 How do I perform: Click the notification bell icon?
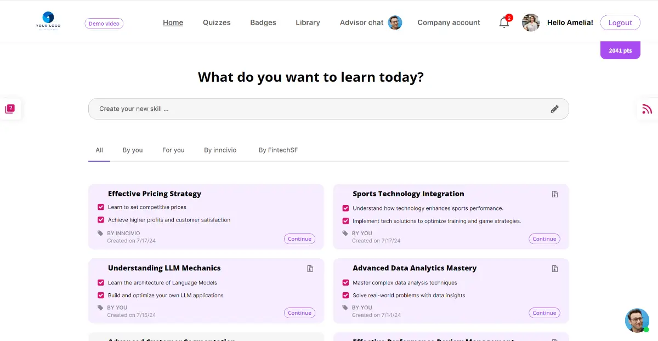[504, 23]
